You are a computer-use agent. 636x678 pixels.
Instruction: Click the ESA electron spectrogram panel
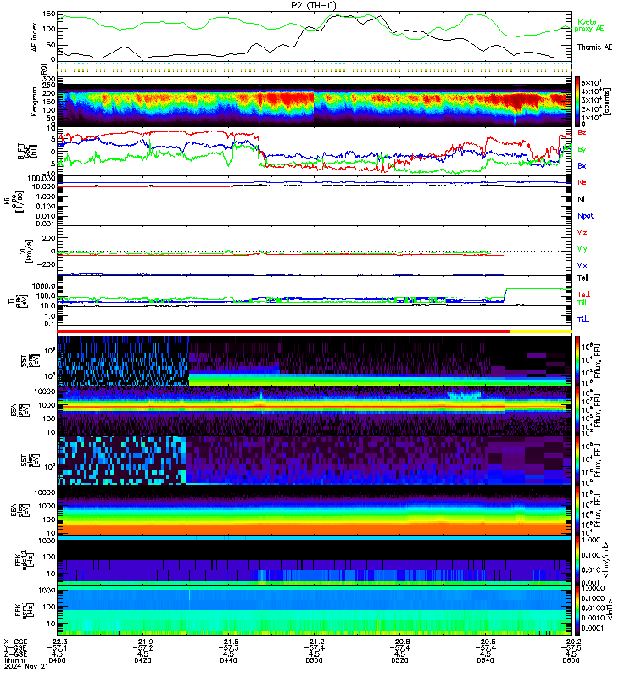click(x=314, y=510)
